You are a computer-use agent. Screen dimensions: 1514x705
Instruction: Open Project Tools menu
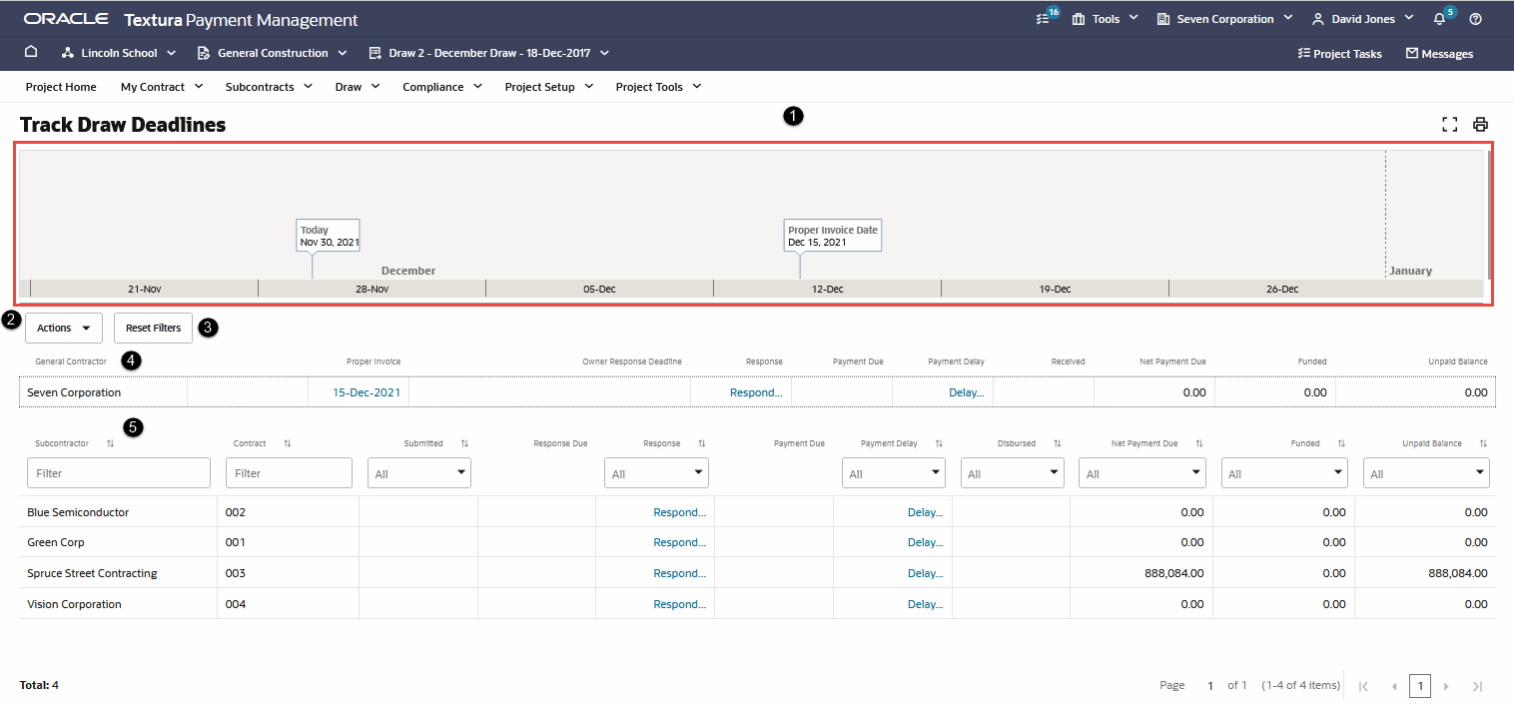(x=658, y=87)
